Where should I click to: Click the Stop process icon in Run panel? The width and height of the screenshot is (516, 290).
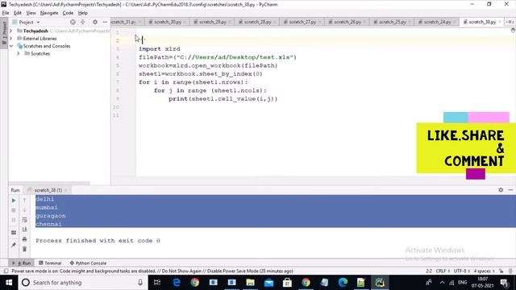14,210
